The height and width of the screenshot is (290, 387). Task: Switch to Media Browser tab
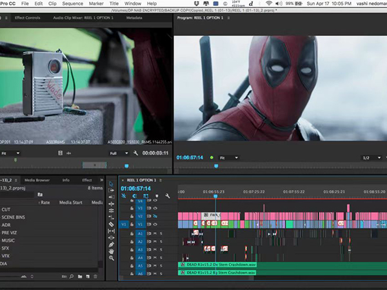[x=37, y=180]
